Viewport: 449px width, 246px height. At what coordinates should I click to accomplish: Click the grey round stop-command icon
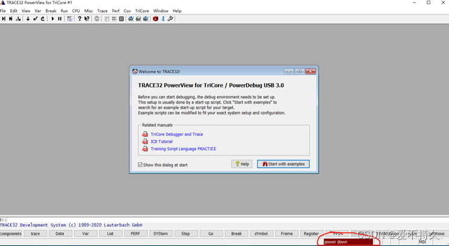[97, 19]
